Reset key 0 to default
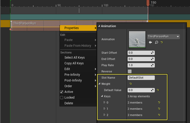 [x=159, y=102]
